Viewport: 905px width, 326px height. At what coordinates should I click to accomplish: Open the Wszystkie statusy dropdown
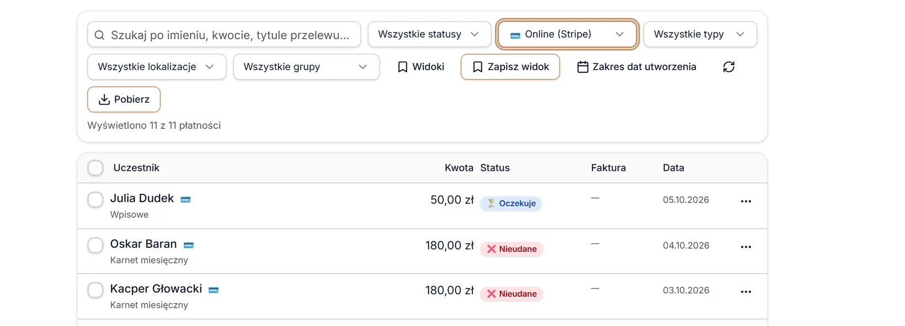click(429, 34)
